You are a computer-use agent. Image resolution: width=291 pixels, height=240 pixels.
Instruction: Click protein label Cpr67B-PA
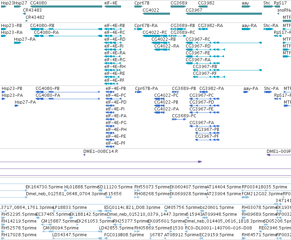click(x=146, y=88)
